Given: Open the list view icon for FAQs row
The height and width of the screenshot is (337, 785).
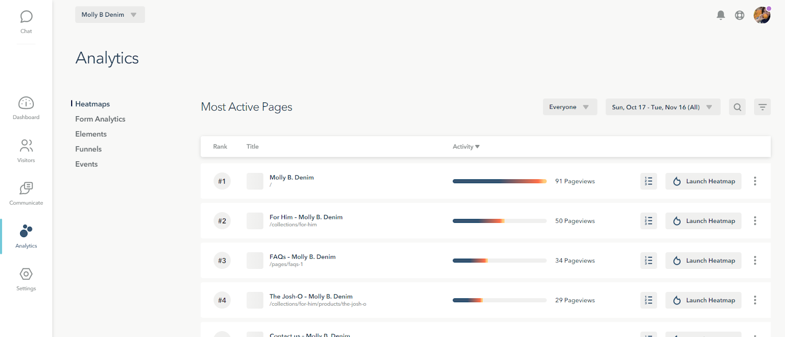Looking at the screenshot, I should [649, 261].
